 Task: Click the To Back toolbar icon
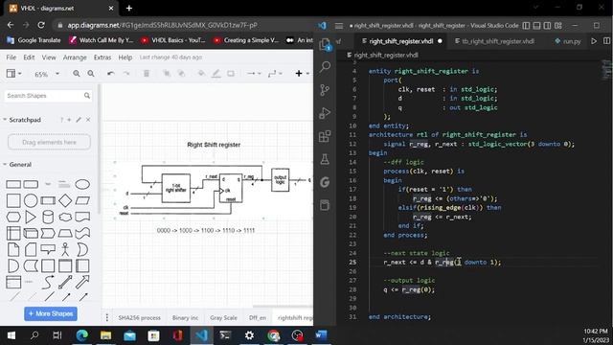[181, 74]
